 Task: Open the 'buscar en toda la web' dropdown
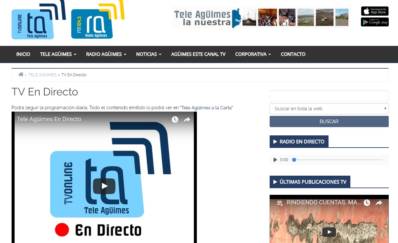point(329,109)
